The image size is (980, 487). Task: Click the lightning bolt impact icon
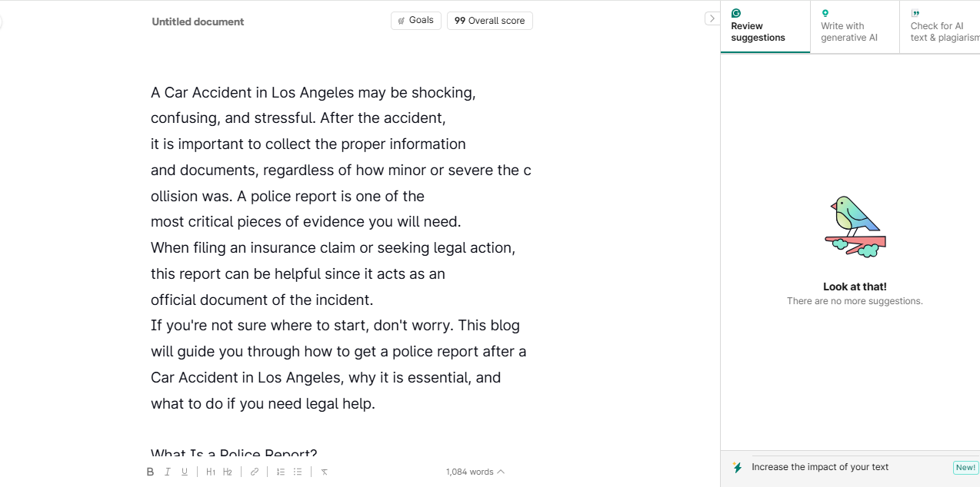click(738, 468)
